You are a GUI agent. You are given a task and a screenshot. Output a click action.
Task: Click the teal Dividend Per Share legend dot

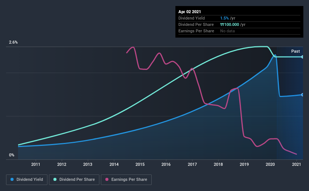click(x=55, y=179)
